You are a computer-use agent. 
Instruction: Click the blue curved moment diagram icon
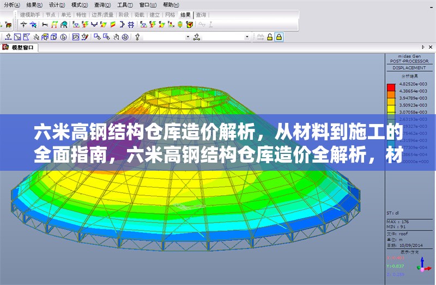tap(94, 24)
